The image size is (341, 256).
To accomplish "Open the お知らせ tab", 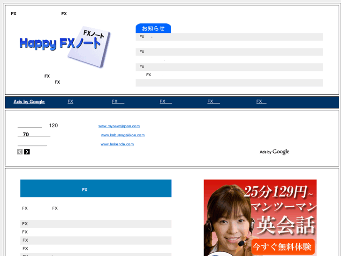I will pyautogui.click(x=153, y=28).
